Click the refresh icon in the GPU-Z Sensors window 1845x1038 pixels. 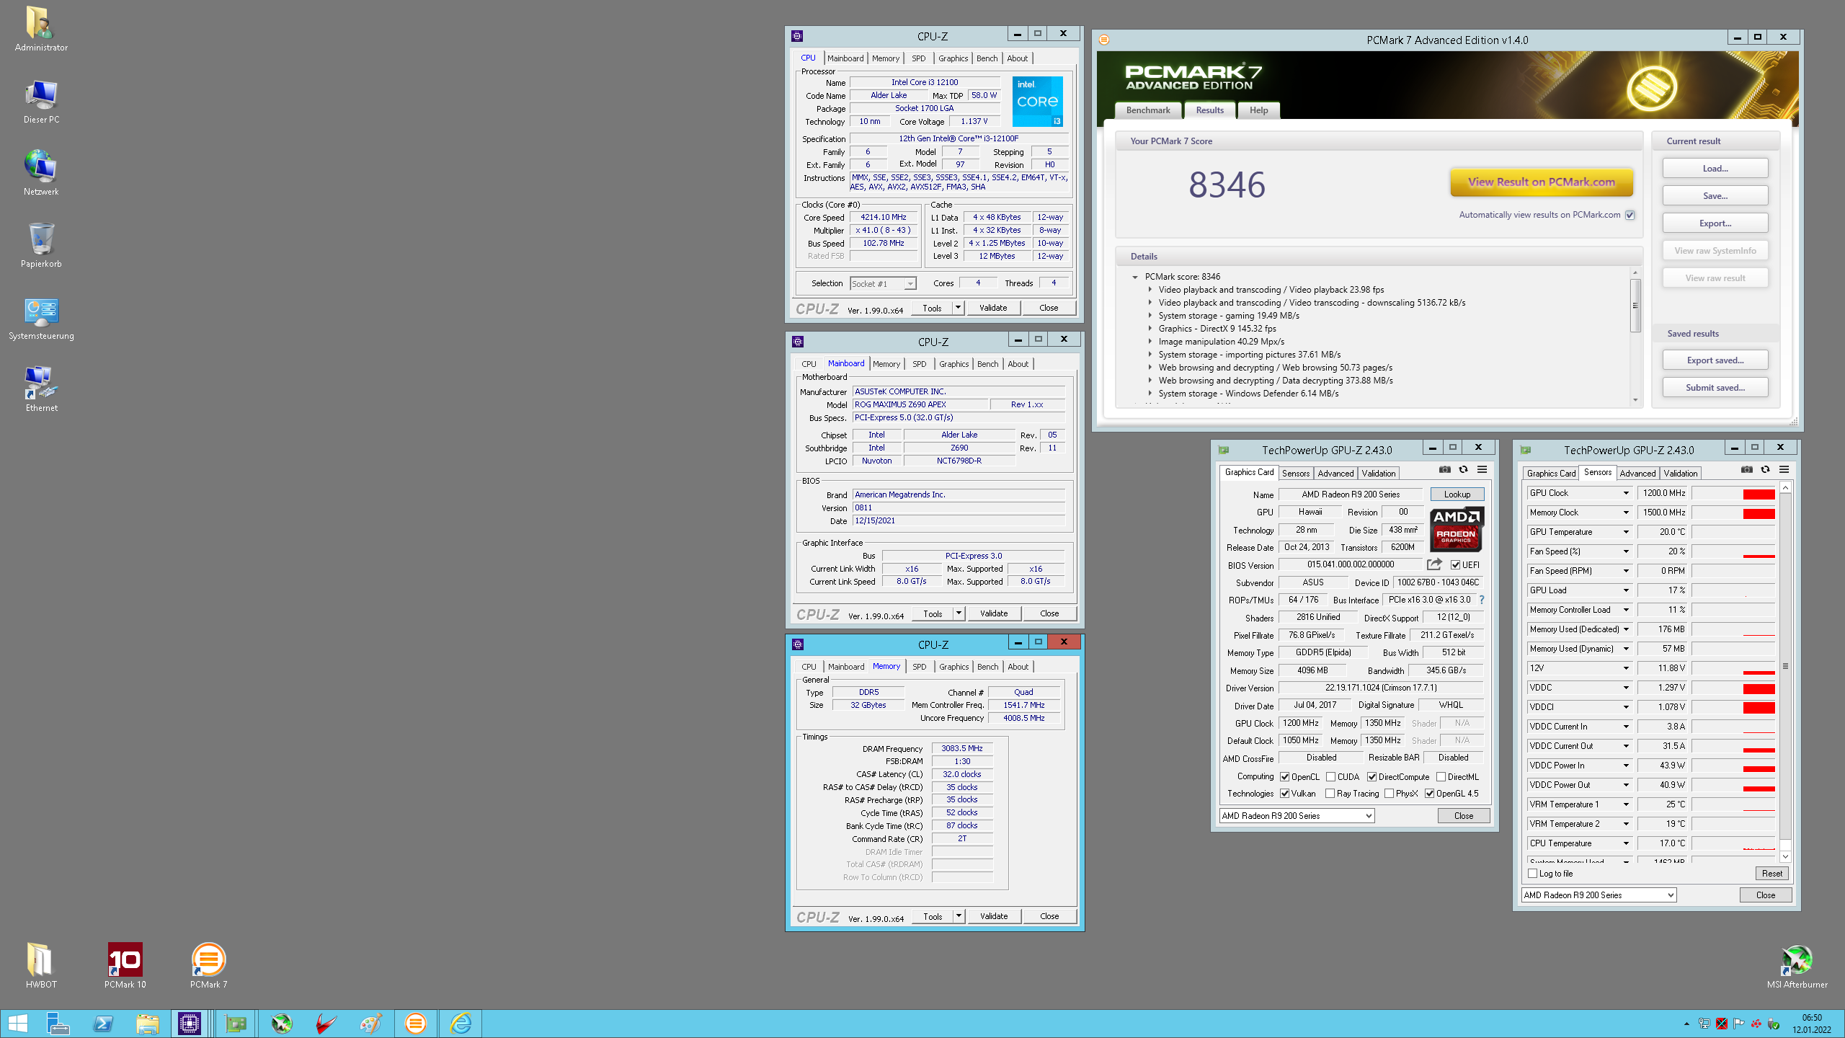pos(1765,469)
